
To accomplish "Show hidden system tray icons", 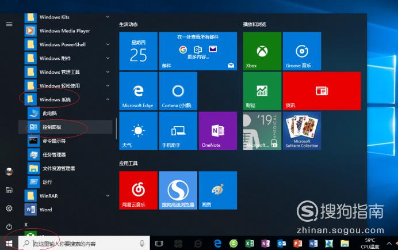I will click(389, 244).
